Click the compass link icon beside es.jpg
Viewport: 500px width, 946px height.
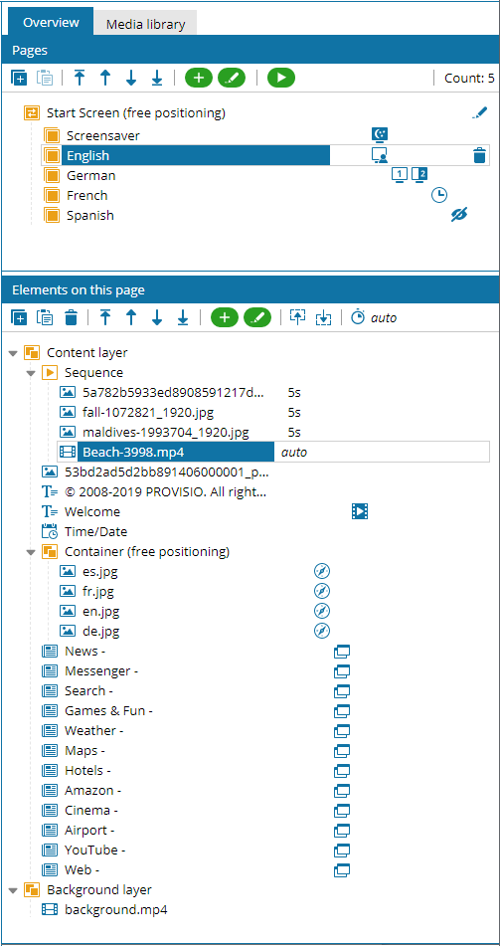pos(322,571)
